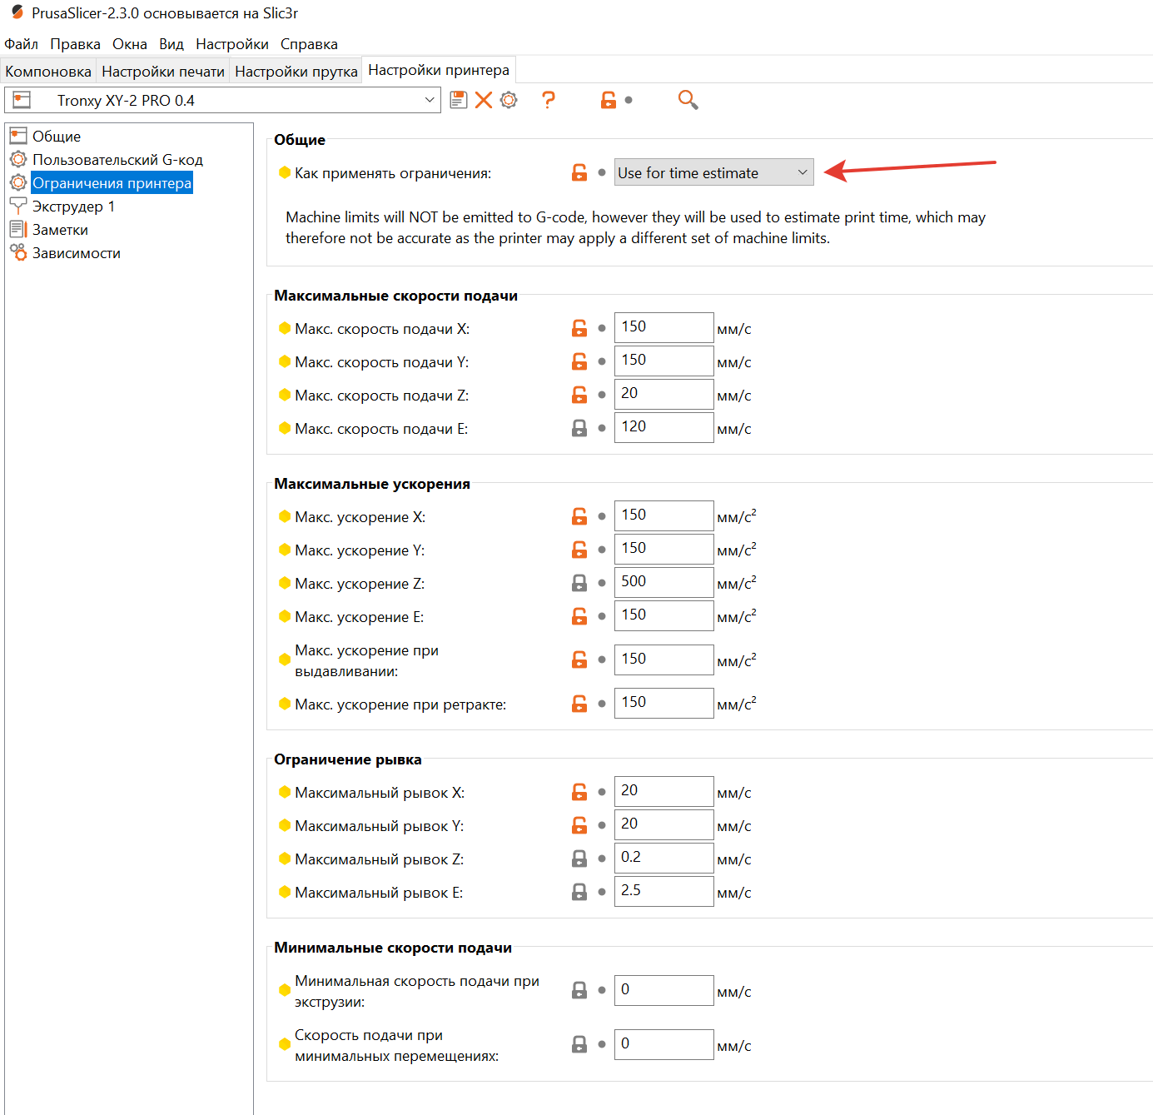Open the Вид menu
1153x1115 pixels.
[x=171, y=44]
